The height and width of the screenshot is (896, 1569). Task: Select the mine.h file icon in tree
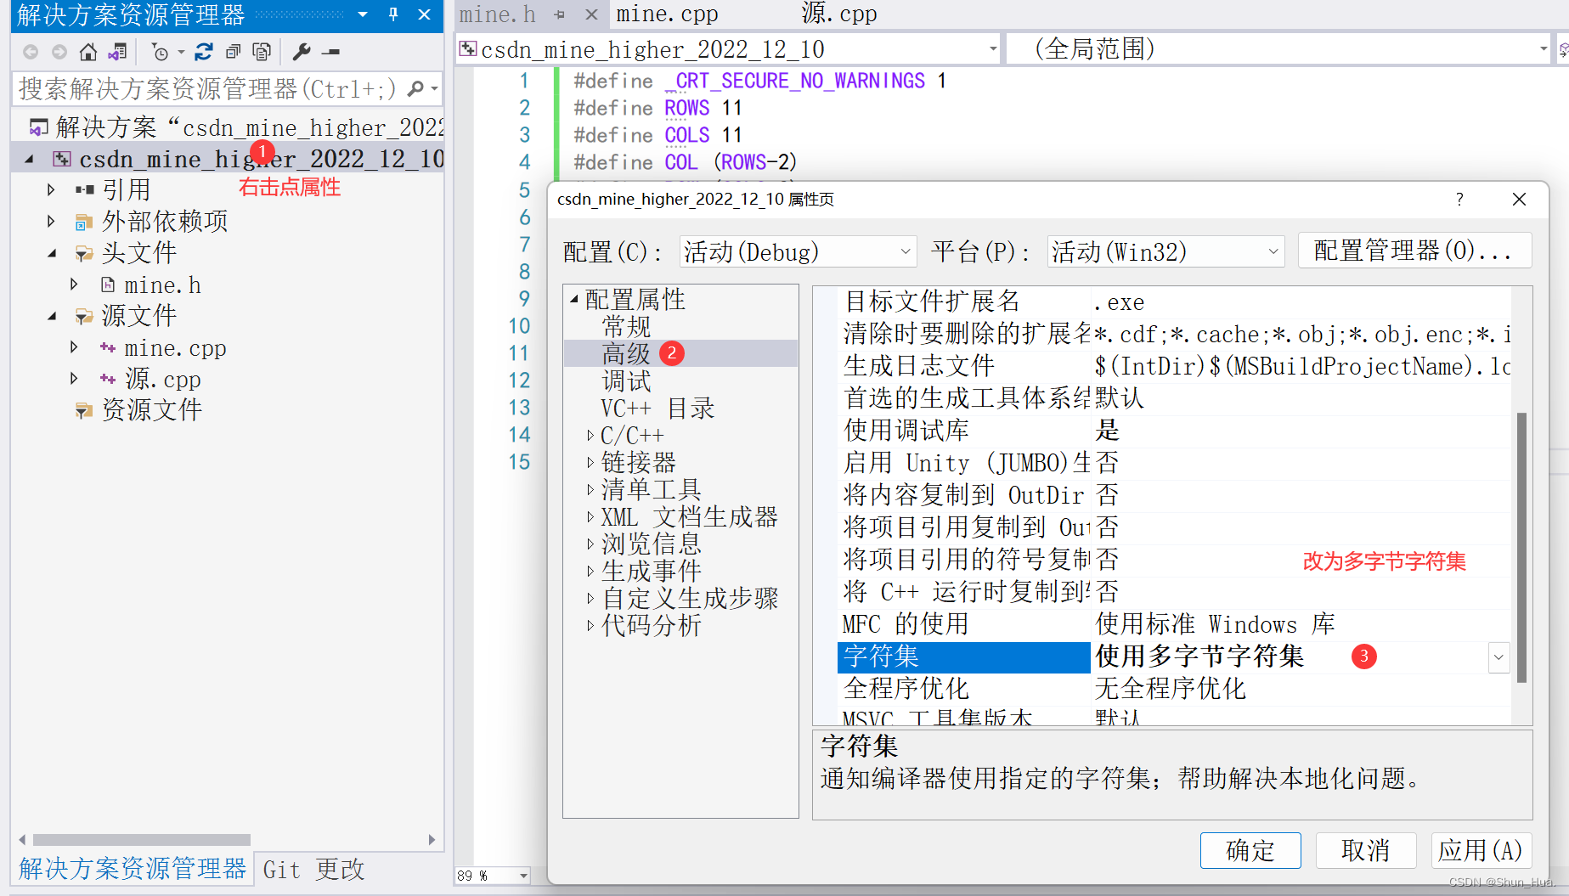pyautogui.click(x=108, y=285)
